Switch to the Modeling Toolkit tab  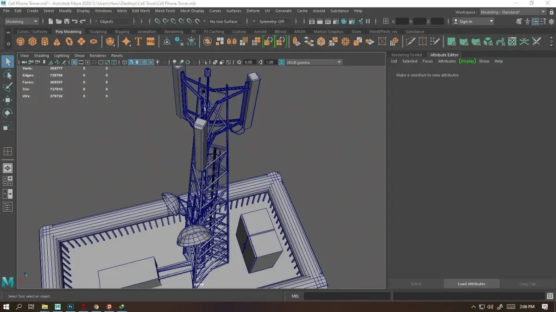pos(407,55)
